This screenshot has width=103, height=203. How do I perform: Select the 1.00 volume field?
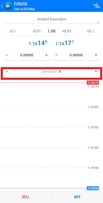point(51,31)
